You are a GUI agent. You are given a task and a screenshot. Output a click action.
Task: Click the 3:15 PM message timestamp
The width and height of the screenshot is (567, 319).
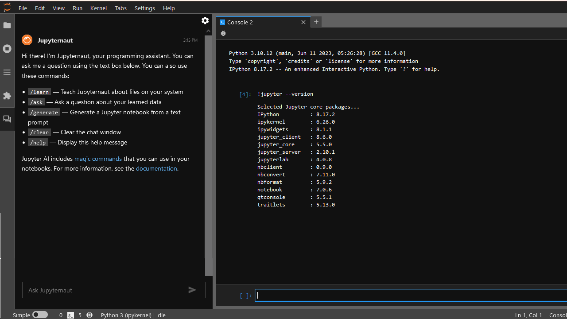190,40
